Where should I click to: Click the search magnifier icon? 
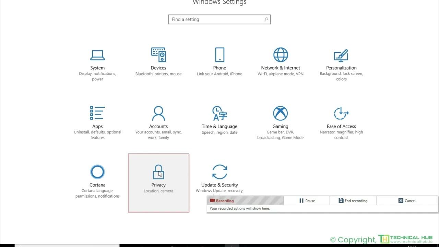[x=266, y=20]
